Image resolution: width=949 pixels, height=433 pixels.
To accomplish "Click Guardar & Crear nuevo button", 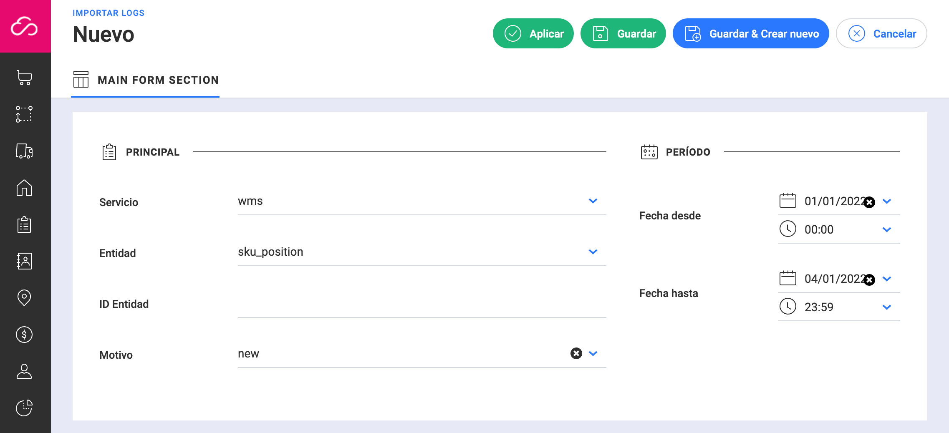I will [x=751, y=33].
